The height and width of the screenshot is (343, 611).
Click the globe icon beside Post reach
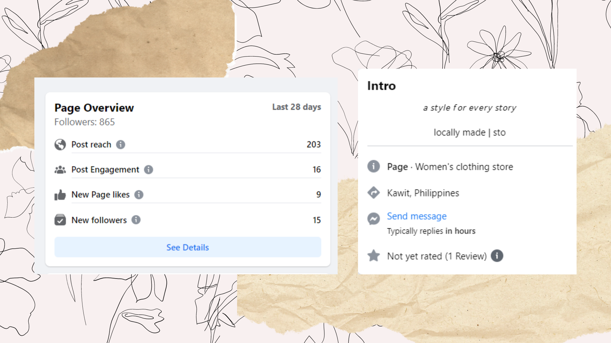(x=60, y=145)
